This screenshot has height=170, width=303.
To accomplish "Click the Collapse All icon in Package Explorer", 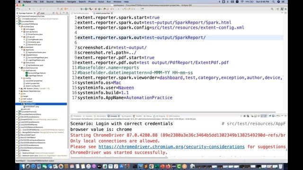I will [x=53, y=13].
